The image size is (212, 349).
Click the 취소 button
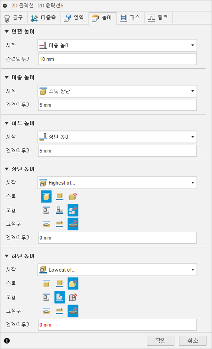193,341
